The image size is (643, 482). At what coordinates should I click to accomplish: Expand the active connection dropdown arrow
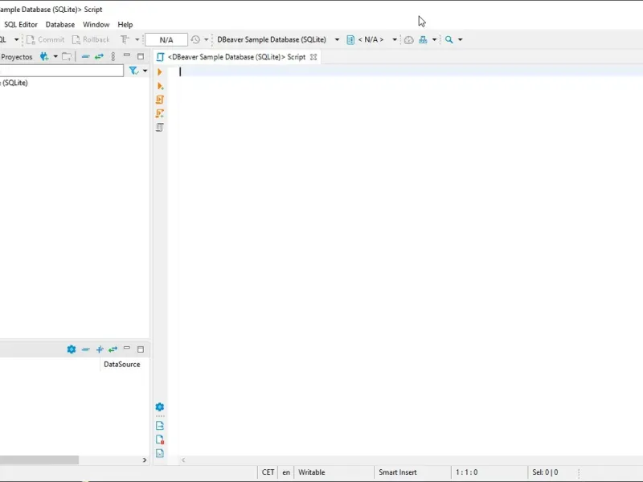tap(337, 39)
